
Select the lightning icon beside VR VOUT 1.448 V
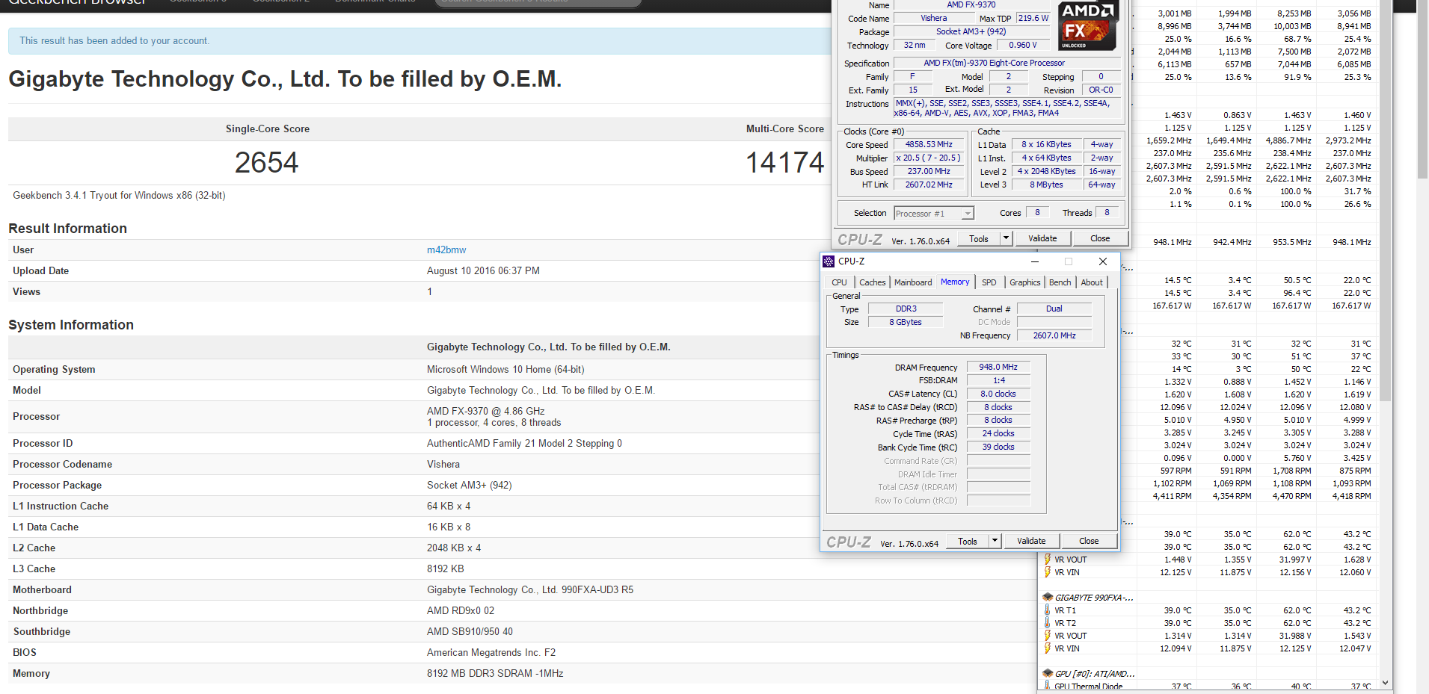1048,560
